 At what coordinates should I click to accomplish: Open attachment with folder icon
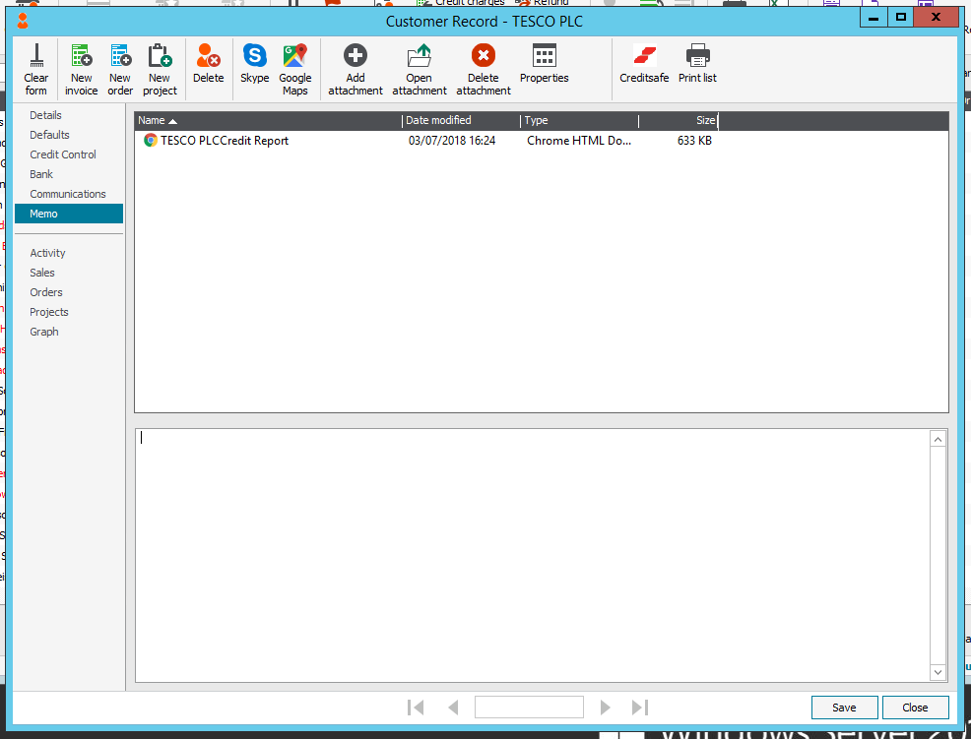click(x=420, y=56)
